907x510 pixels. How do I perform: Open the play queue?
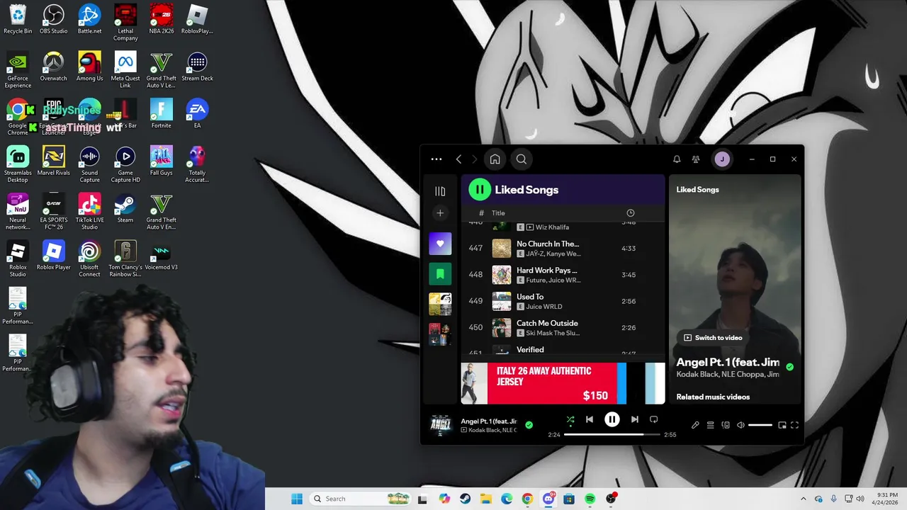[x=710, y=425]
